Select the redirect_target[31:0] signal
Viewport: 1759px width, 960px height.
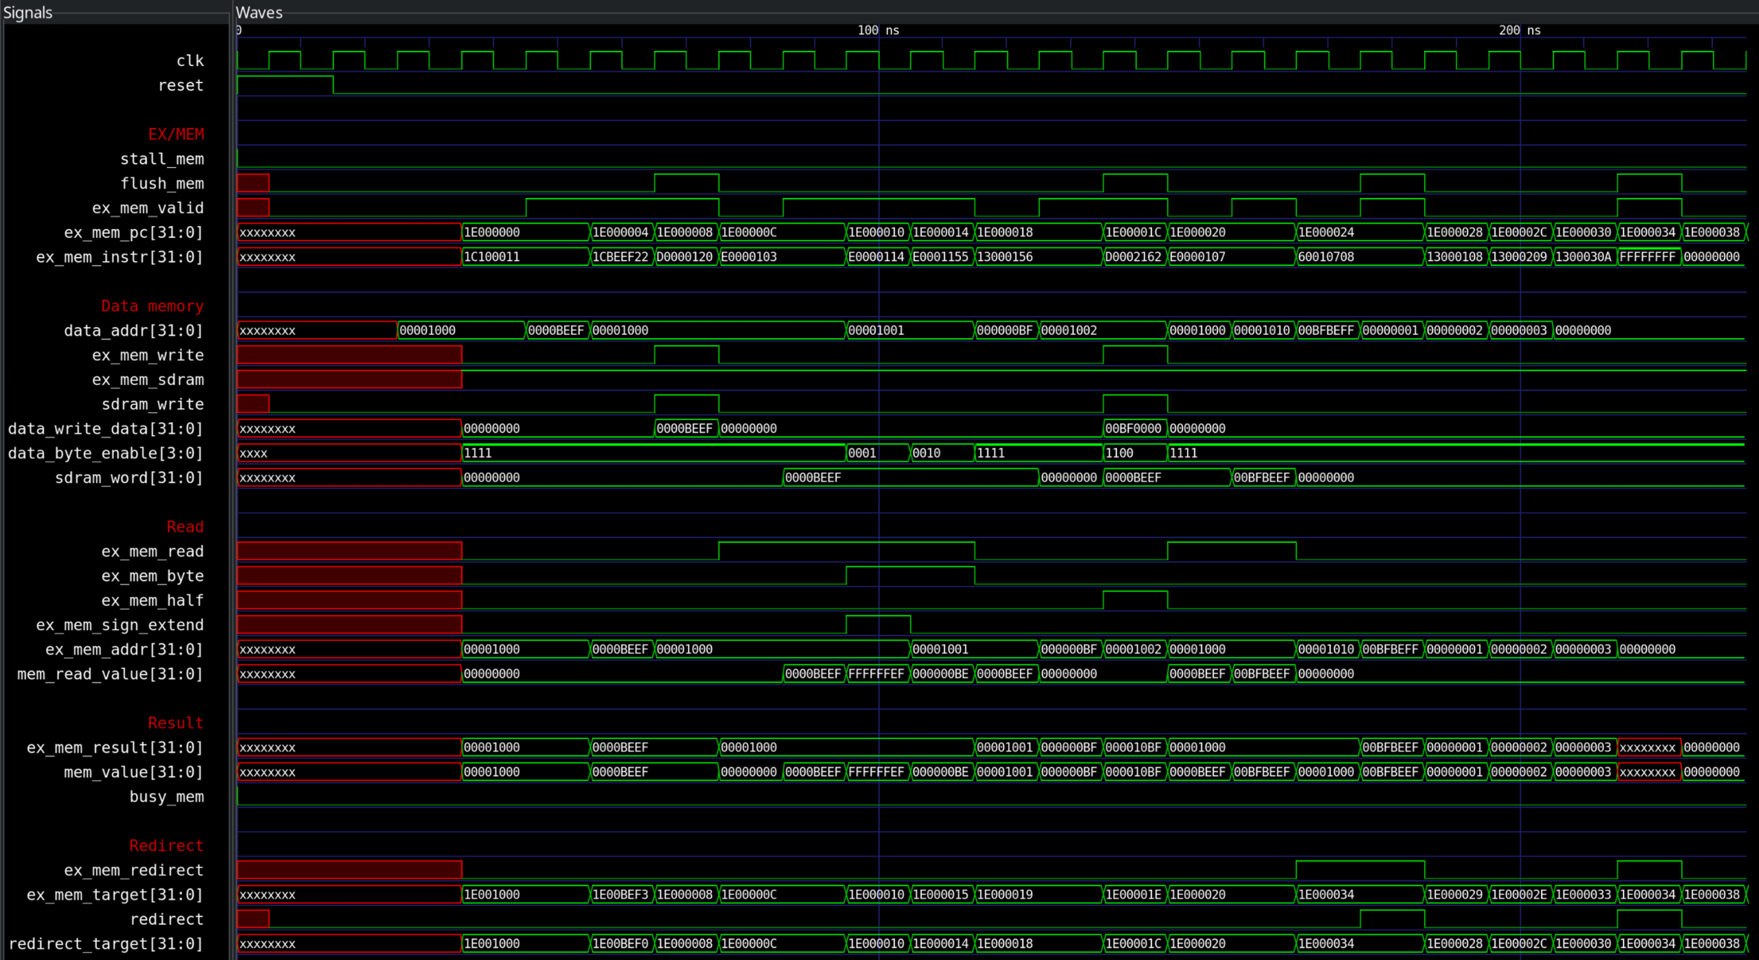pos(106,944)
